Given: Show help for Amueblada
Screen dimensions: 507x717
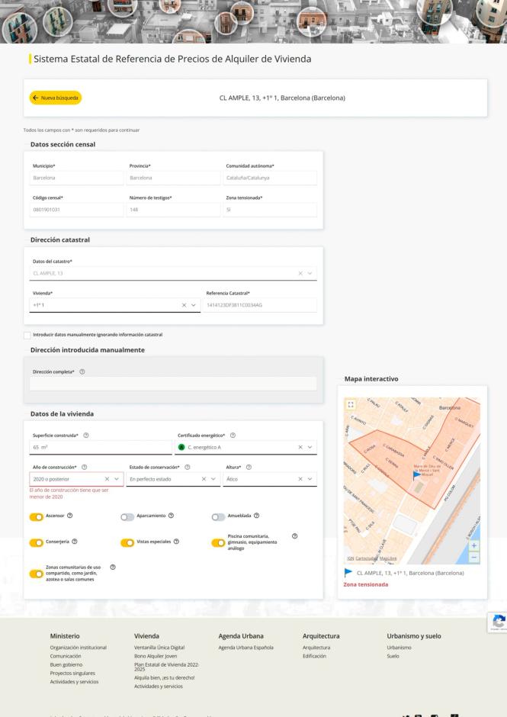Looking at the screenshot, I should (256, 516).
